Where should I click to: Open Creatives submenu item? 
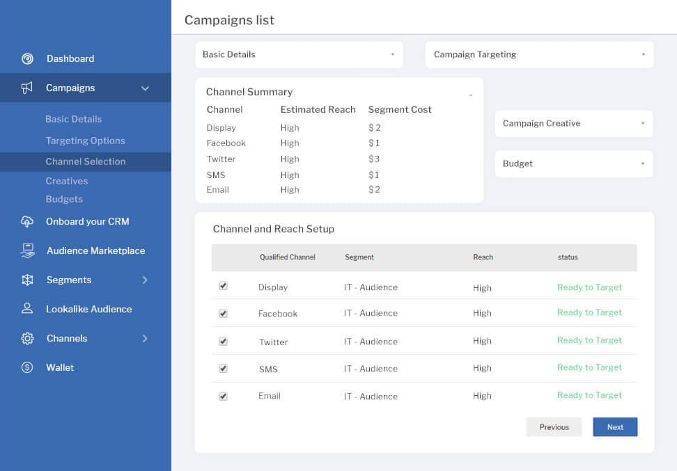[66, 181]
